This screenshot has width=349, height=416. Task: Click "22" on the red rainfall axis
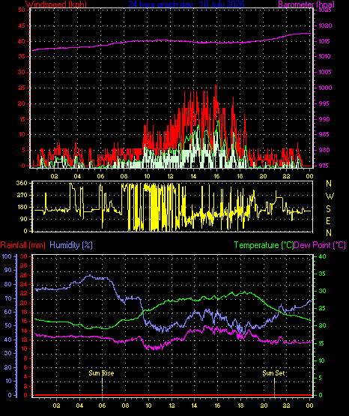point(23,293)
